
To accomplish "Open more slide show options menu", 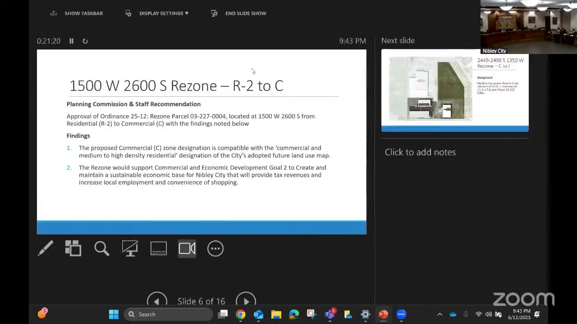I will [215, 248].
